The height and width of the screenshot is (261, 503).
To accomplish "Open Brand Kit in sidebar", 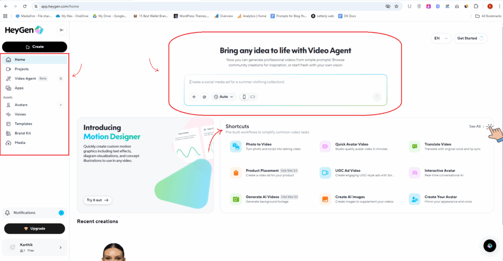I will tap(35, 133).
